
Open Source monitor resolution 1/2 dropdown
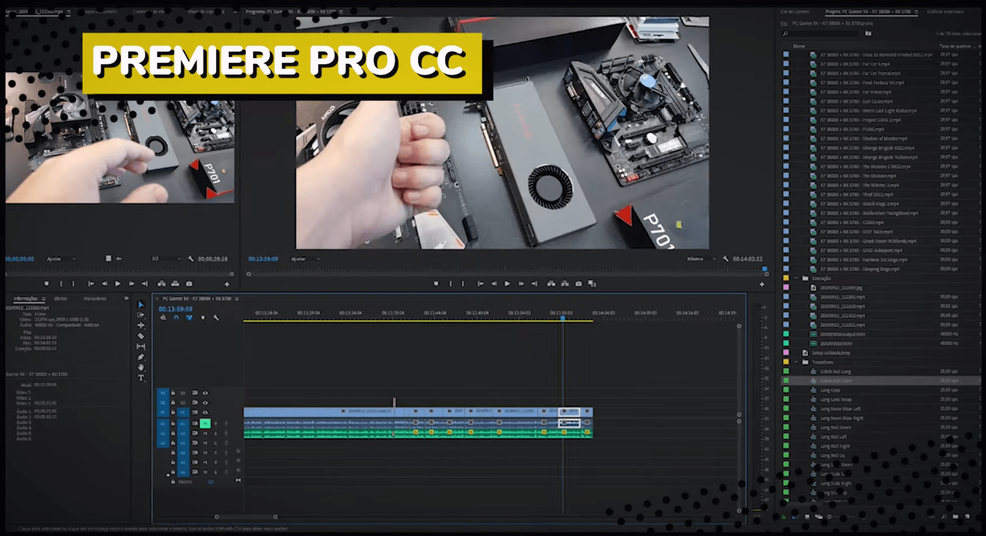pyautogui.click(x=166, y=259)
